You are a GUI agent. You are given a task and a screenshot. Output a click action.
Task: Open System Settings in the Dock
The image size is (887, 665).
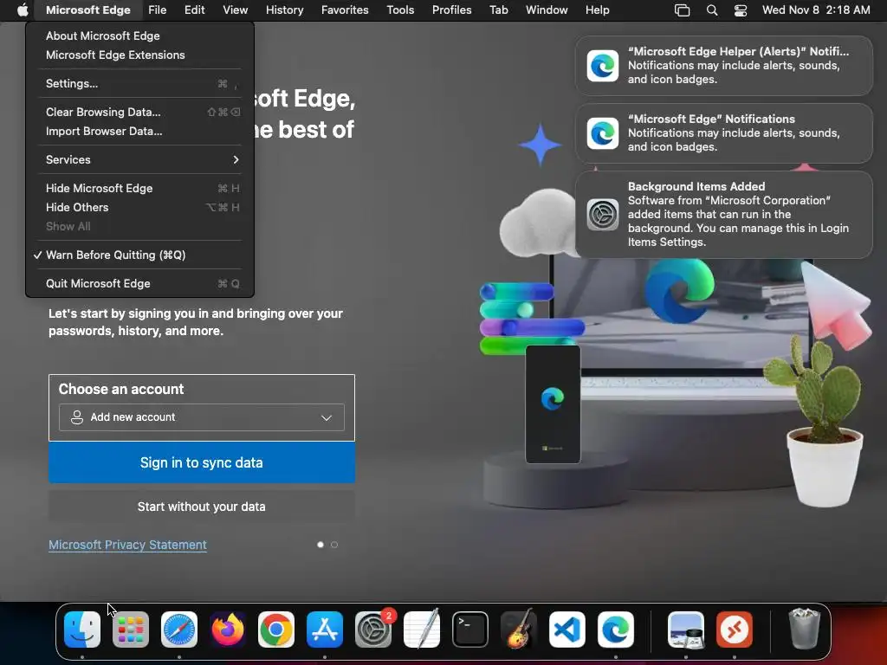click(x=373, y=629)
